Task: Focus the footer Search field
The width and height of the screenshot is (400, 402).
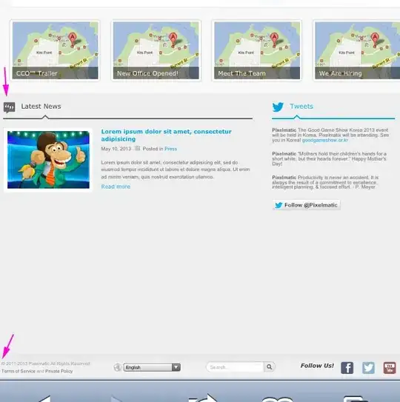Action: click(x=235, y=367)
